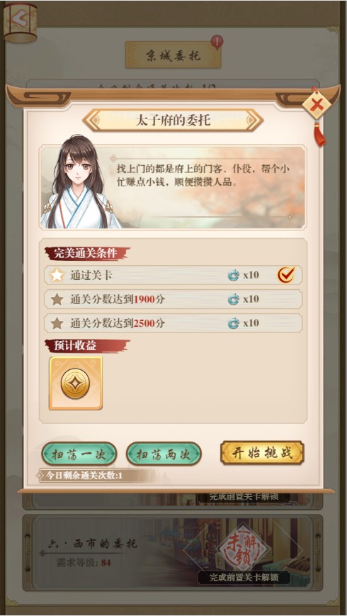Select the 太子府的委托 header banner

point(173,121)
